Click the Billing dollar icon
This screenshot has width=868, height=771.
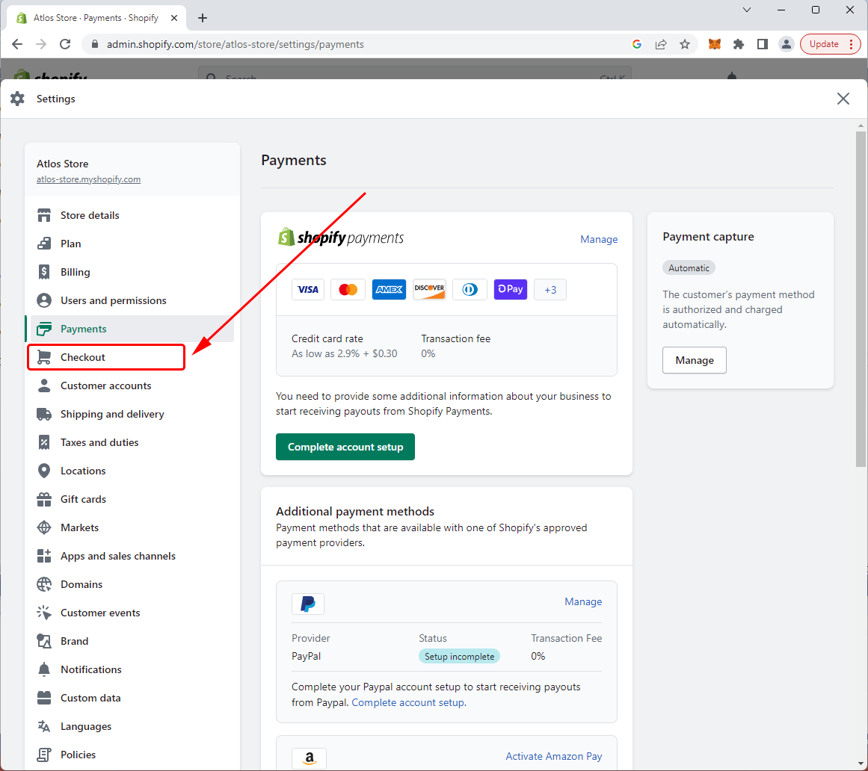[x=43, y=272]
